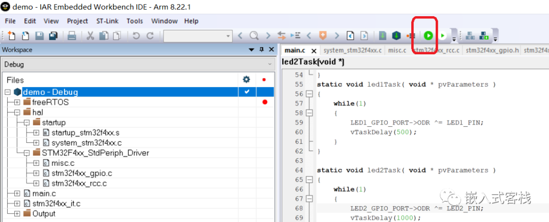The width and height of the screenshot is (549, 222).
Task: Open the main toolbar overflow arrow
Action: [x=454, y=39]
